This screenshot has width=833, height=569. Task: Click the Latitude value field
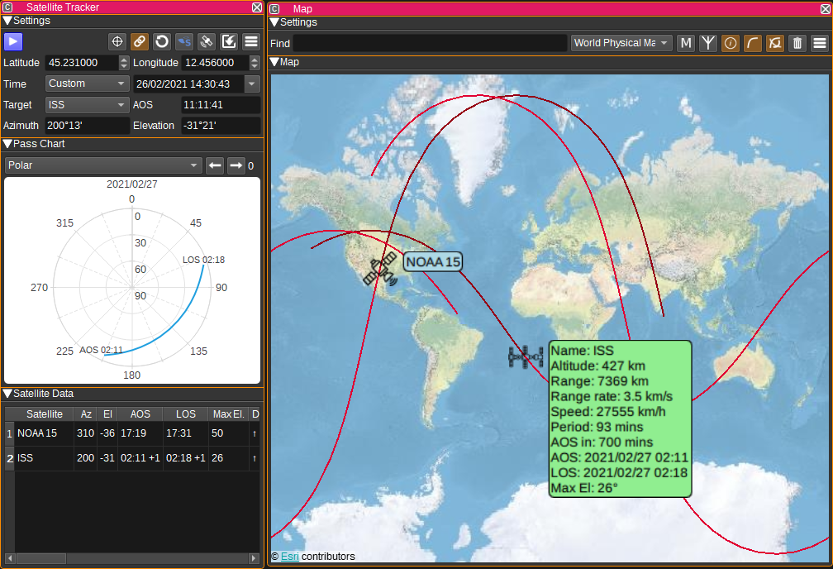82,63
